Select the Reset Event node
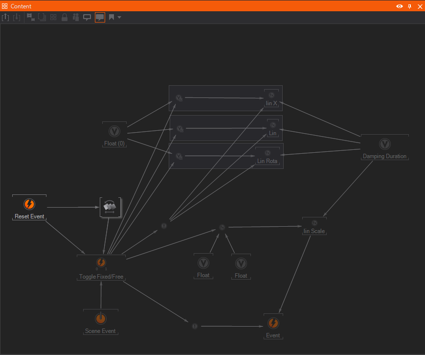Viewport: 425px width, 355px height. click(29, 205)
